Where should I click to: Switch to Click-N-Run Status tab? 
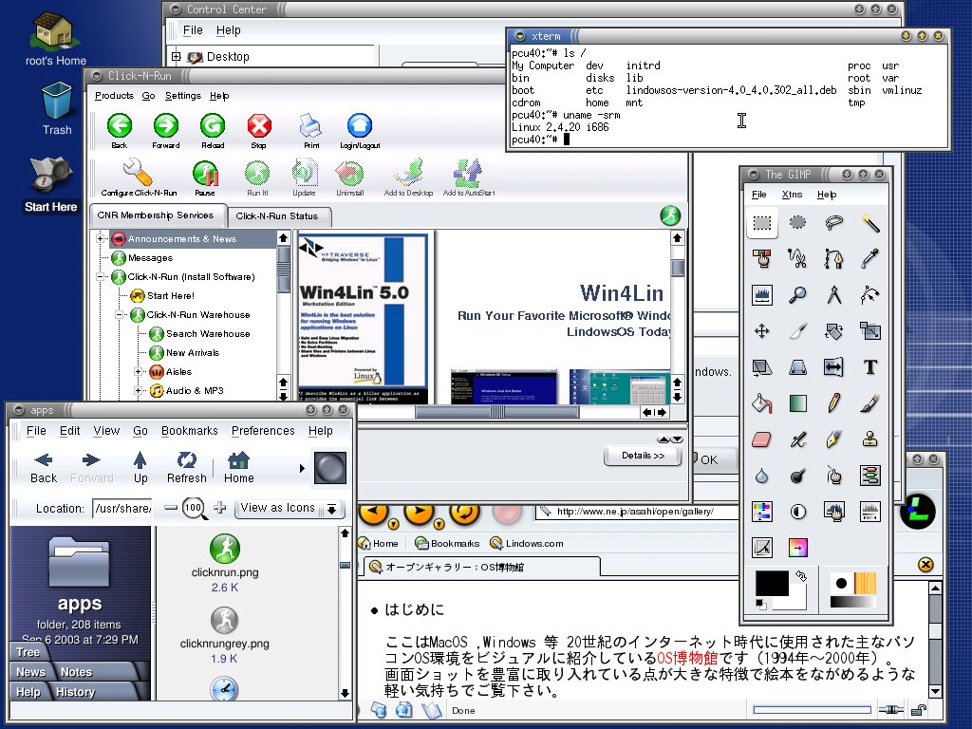click(277, 215)
